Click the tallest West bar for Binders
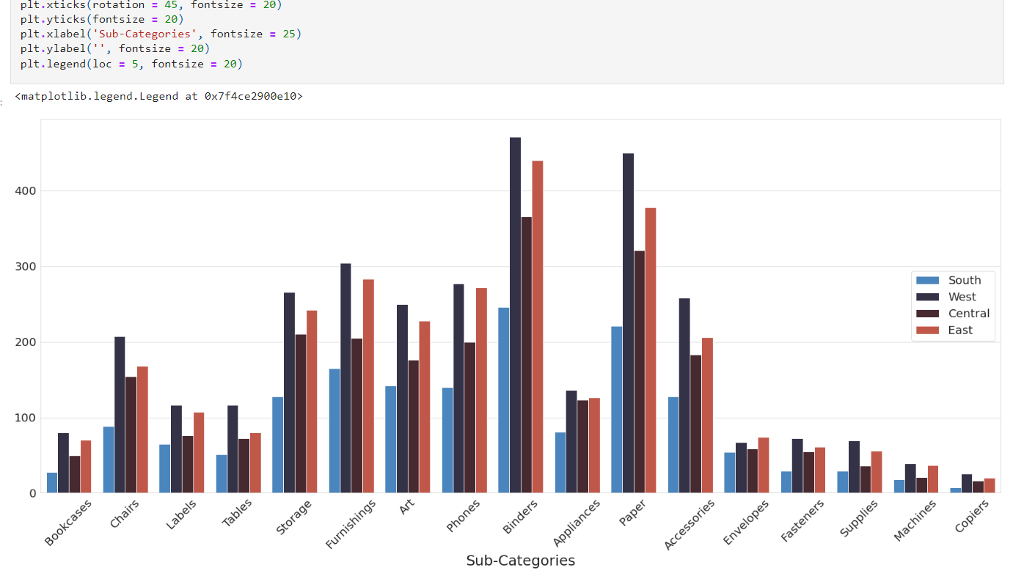 tap(515, 315)
